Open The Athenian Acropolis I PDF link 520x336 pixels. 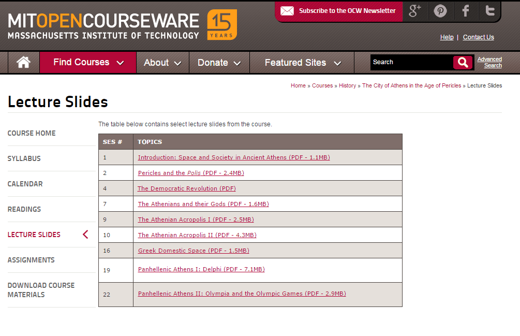tap(196, 220)
